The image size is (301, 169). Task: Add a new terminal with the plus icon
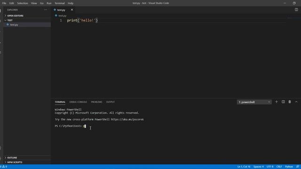click(277, 102)
